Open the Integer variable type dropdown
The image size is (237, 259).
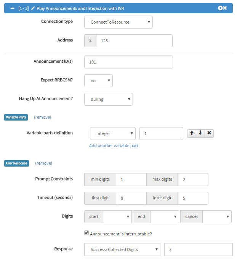pos(113,133)
